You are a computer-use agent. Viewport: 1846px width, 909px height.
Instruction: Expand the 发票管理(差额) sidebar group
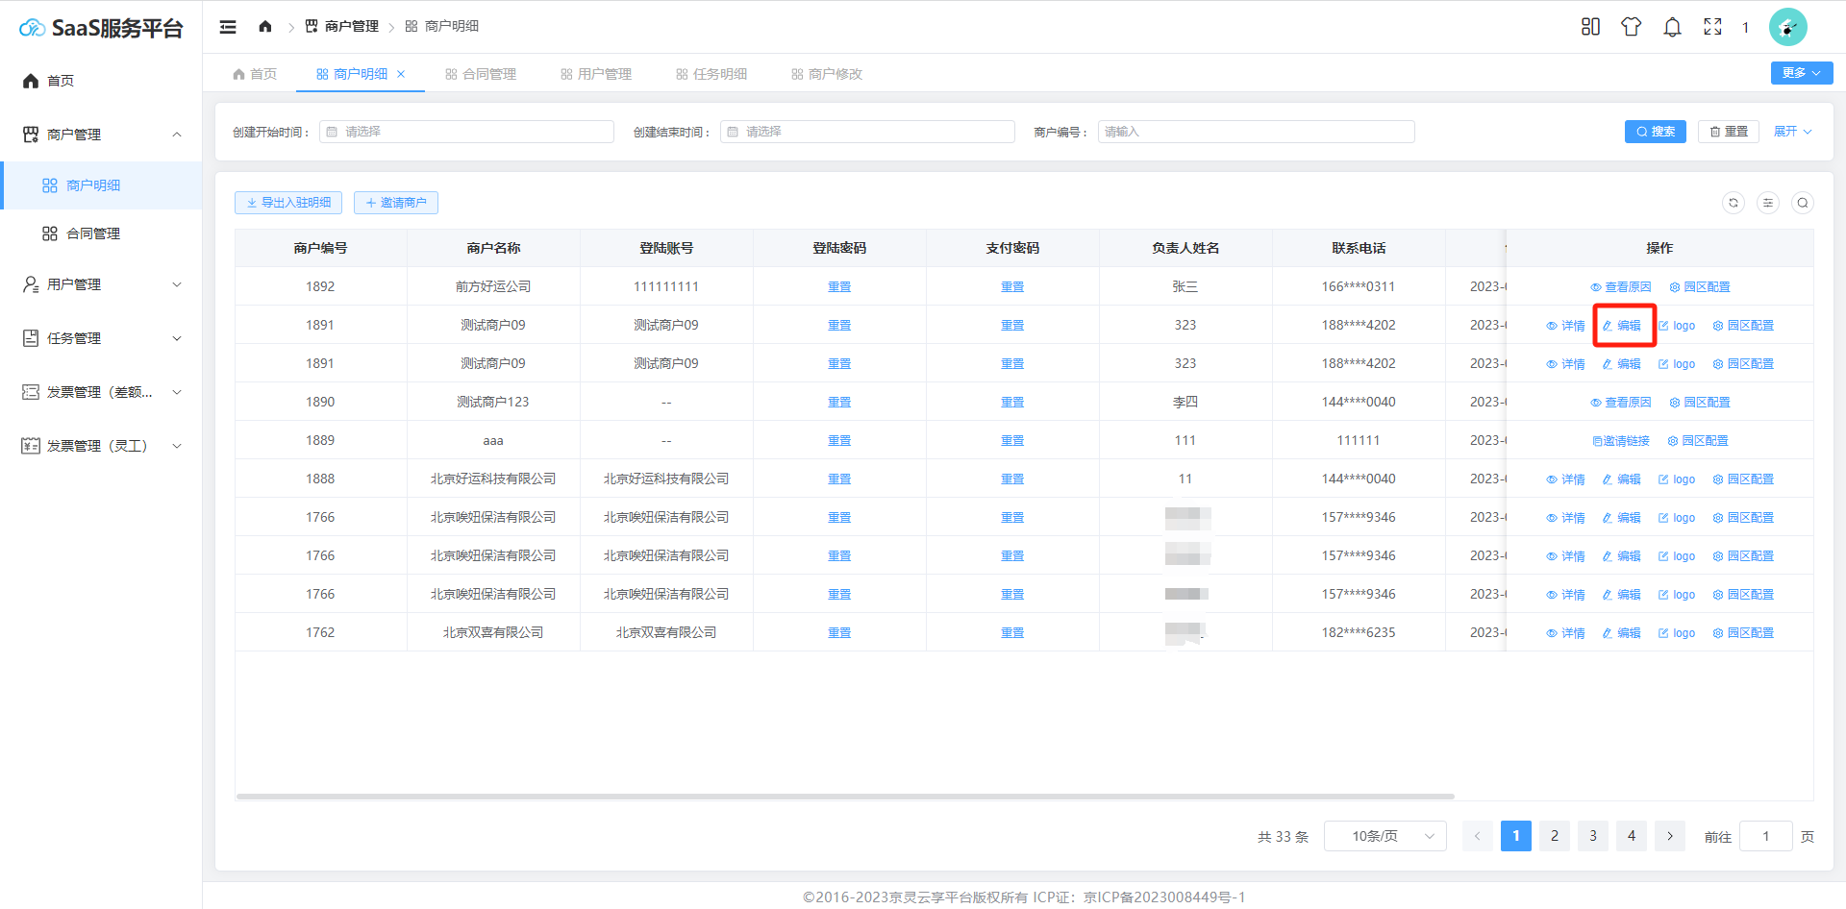tap(101, 392)
